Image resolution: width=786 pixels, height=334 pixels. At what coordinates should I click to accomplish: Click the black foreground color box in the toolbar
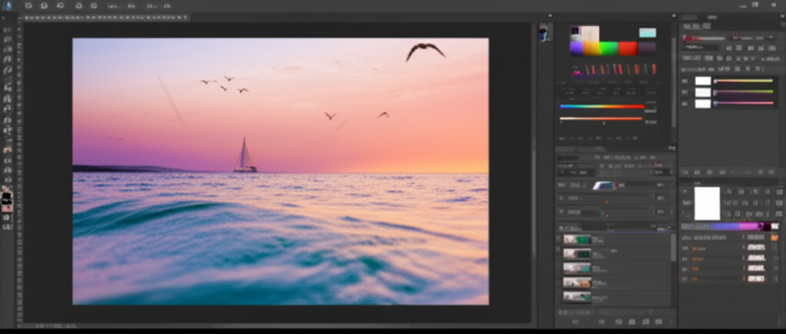7,199
